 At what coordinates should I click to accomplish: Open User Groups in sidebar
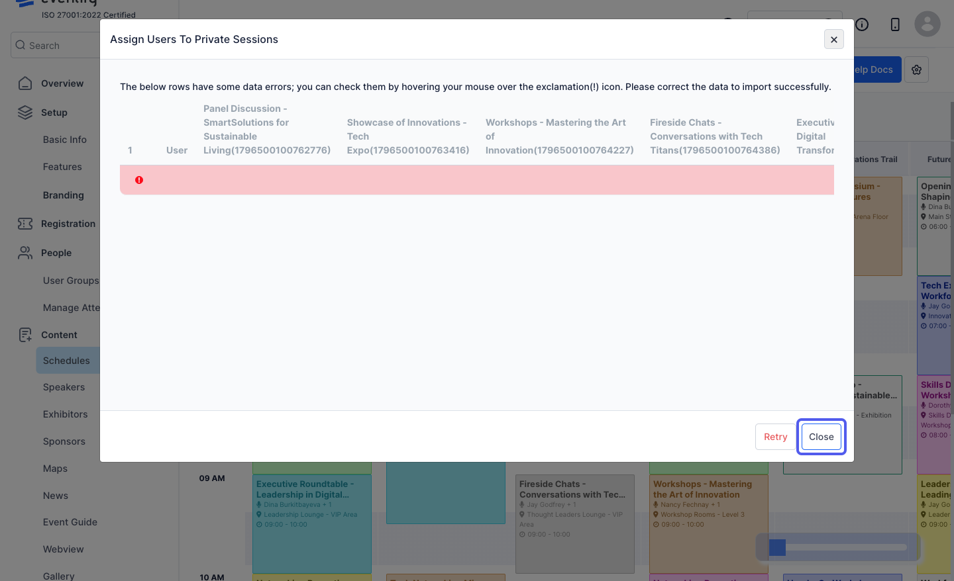coord(71,281)
